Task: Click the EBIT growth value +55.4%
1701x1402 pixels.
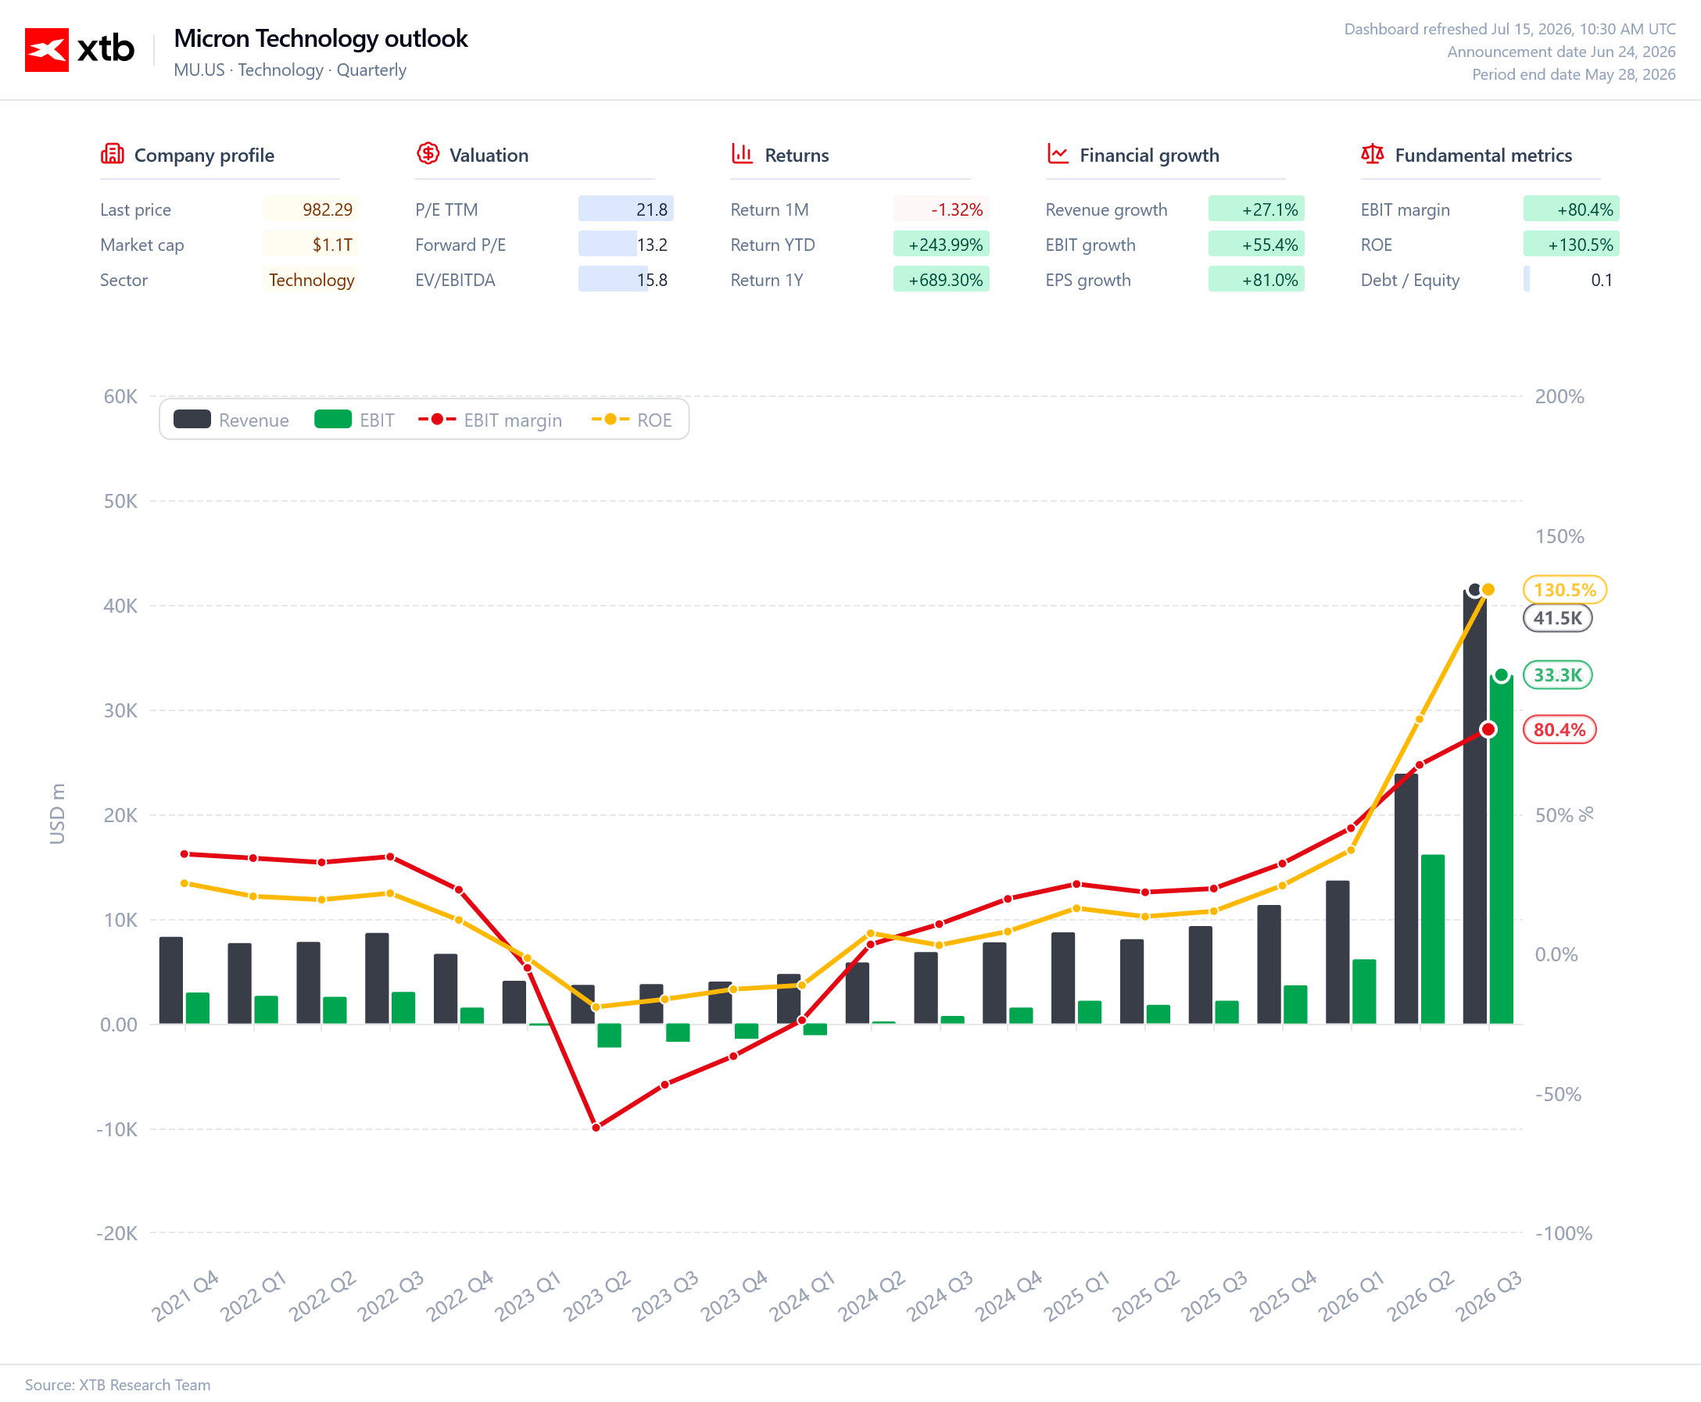Action: pyautogui.click(x=1256, y=245)
